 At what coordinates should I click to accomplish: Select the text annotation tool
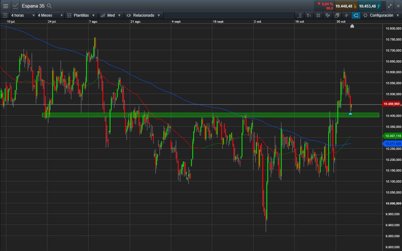(x=309, y=15)
